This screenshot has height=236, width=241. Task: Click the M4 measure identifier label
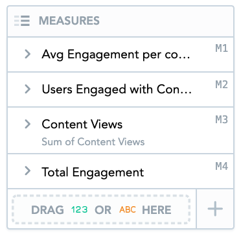tap(222, 167)
